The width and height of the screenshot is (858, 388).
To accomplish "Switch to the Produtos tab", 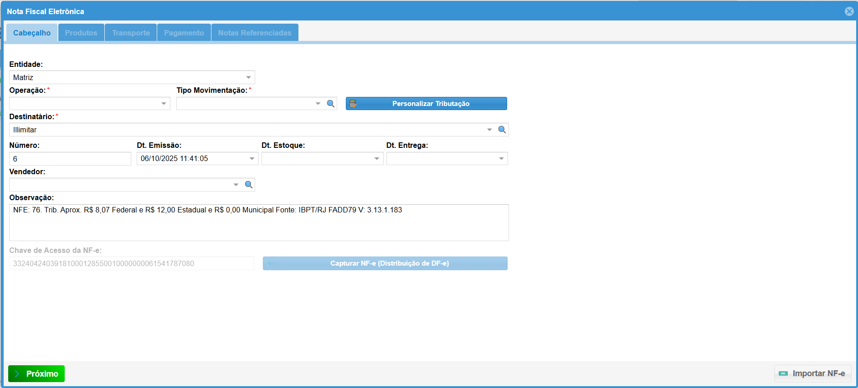I will click(81, 33).
